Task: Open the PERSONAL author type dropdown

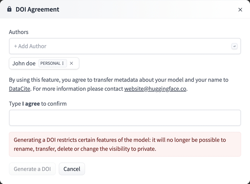Action: pyautogui.click(x=51, y=63)
